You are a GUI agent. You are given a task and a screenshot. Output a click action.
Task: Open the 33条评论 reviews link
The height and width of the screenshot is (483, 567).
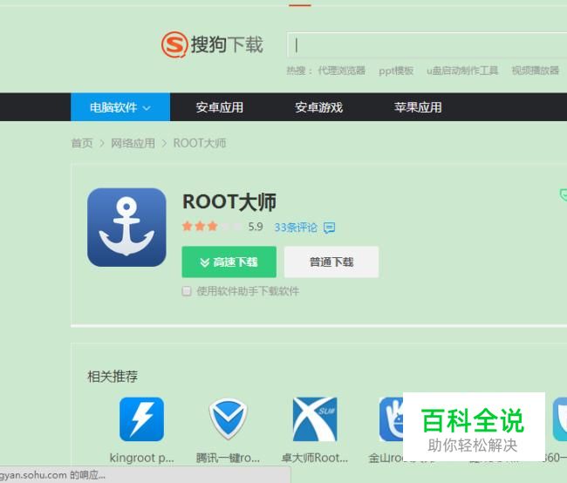point(296,228)
